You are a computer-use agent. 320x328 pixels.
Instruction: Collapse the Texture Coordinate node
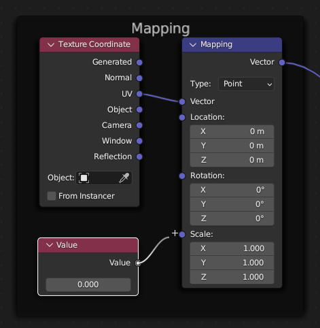coord(51,45)
